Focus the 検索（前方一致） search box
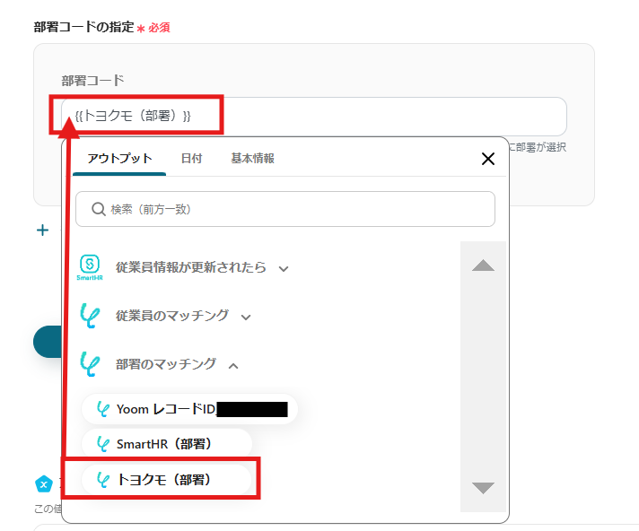Image resolution: width=639 pixels, height=531 pixels. click(x=285, y=209)
